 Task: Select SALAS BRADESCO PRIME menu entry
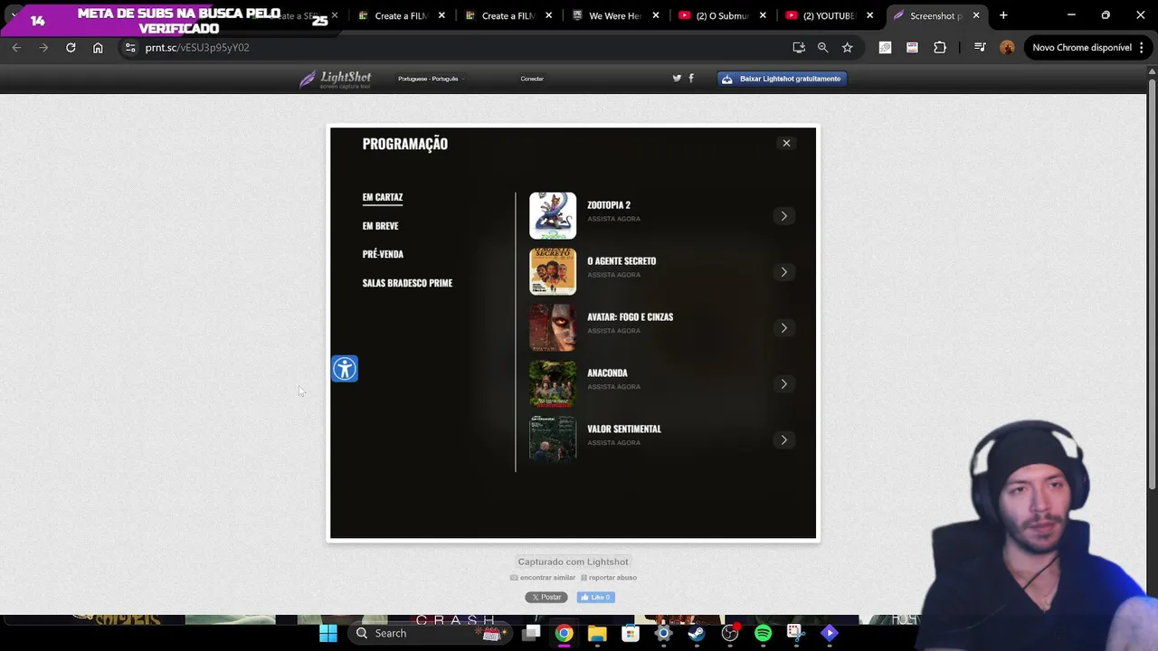tap(407, 283)
